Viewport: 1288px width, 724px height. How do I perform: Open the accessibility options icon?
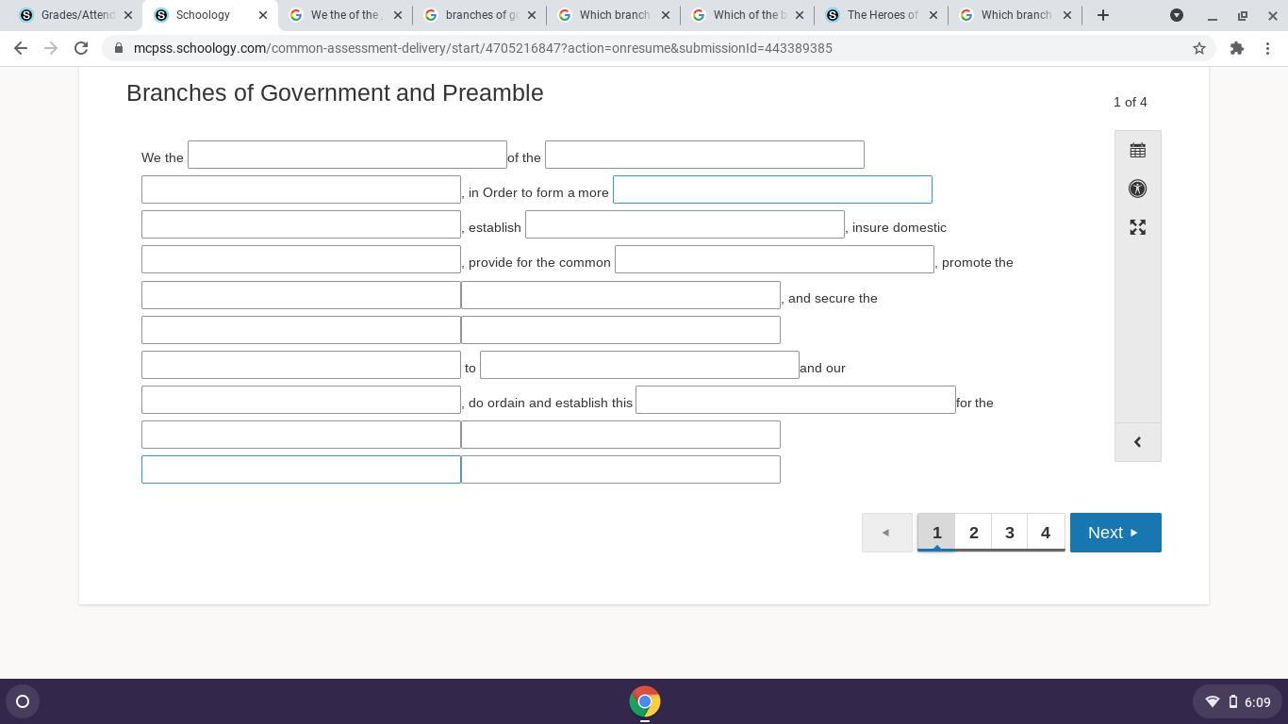tap(1137, 189)
